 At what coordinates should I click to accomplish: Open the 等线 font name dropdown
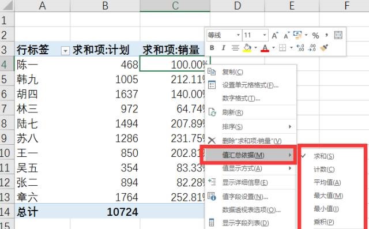coord(238,35)
